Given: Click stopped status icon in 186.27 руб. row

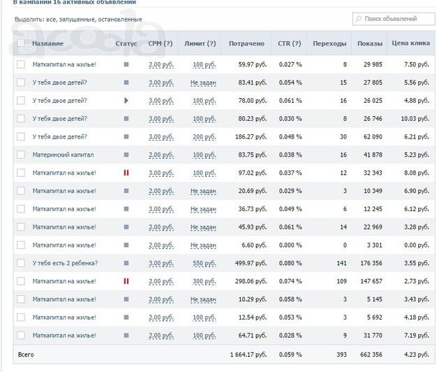Looking at the screenshot, I should coord(126,137).
